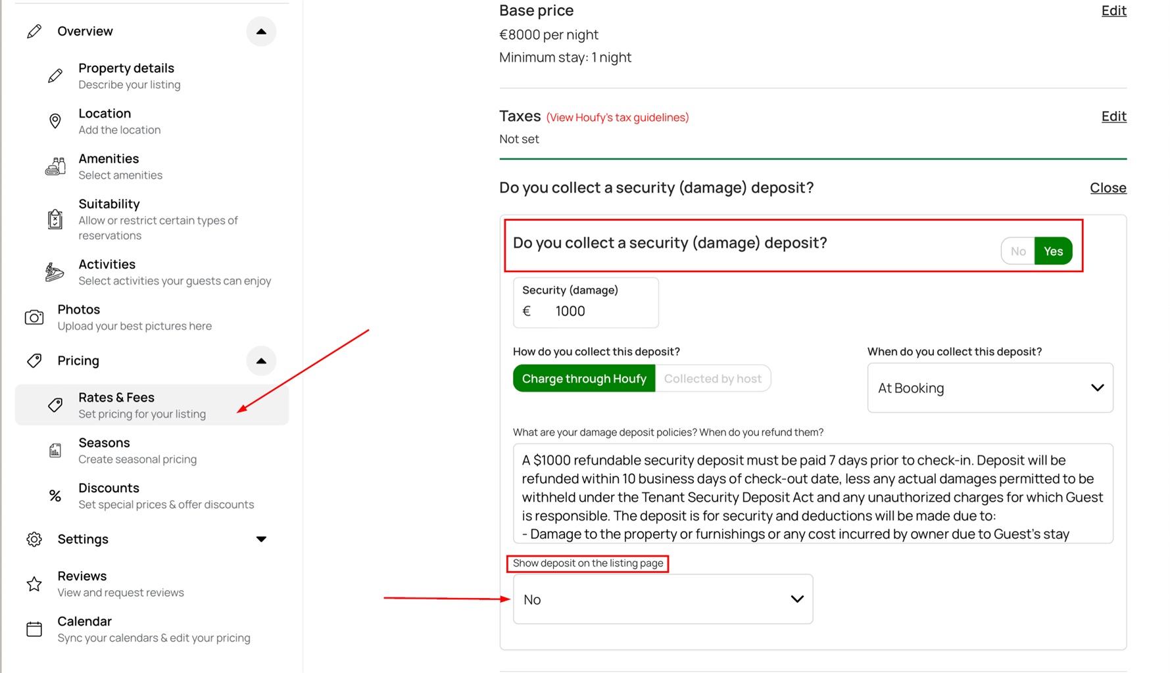Open the At Booking dropdown

[990, 388]
